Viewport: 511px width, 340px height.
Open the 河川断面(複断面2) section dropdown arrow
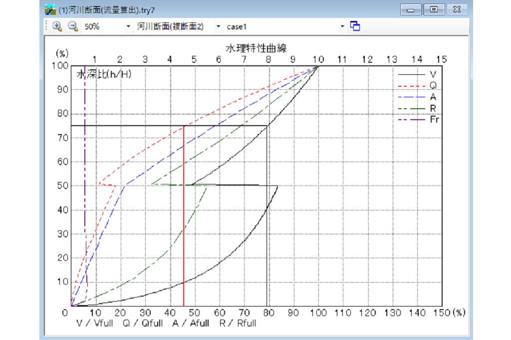click(219, 27)
